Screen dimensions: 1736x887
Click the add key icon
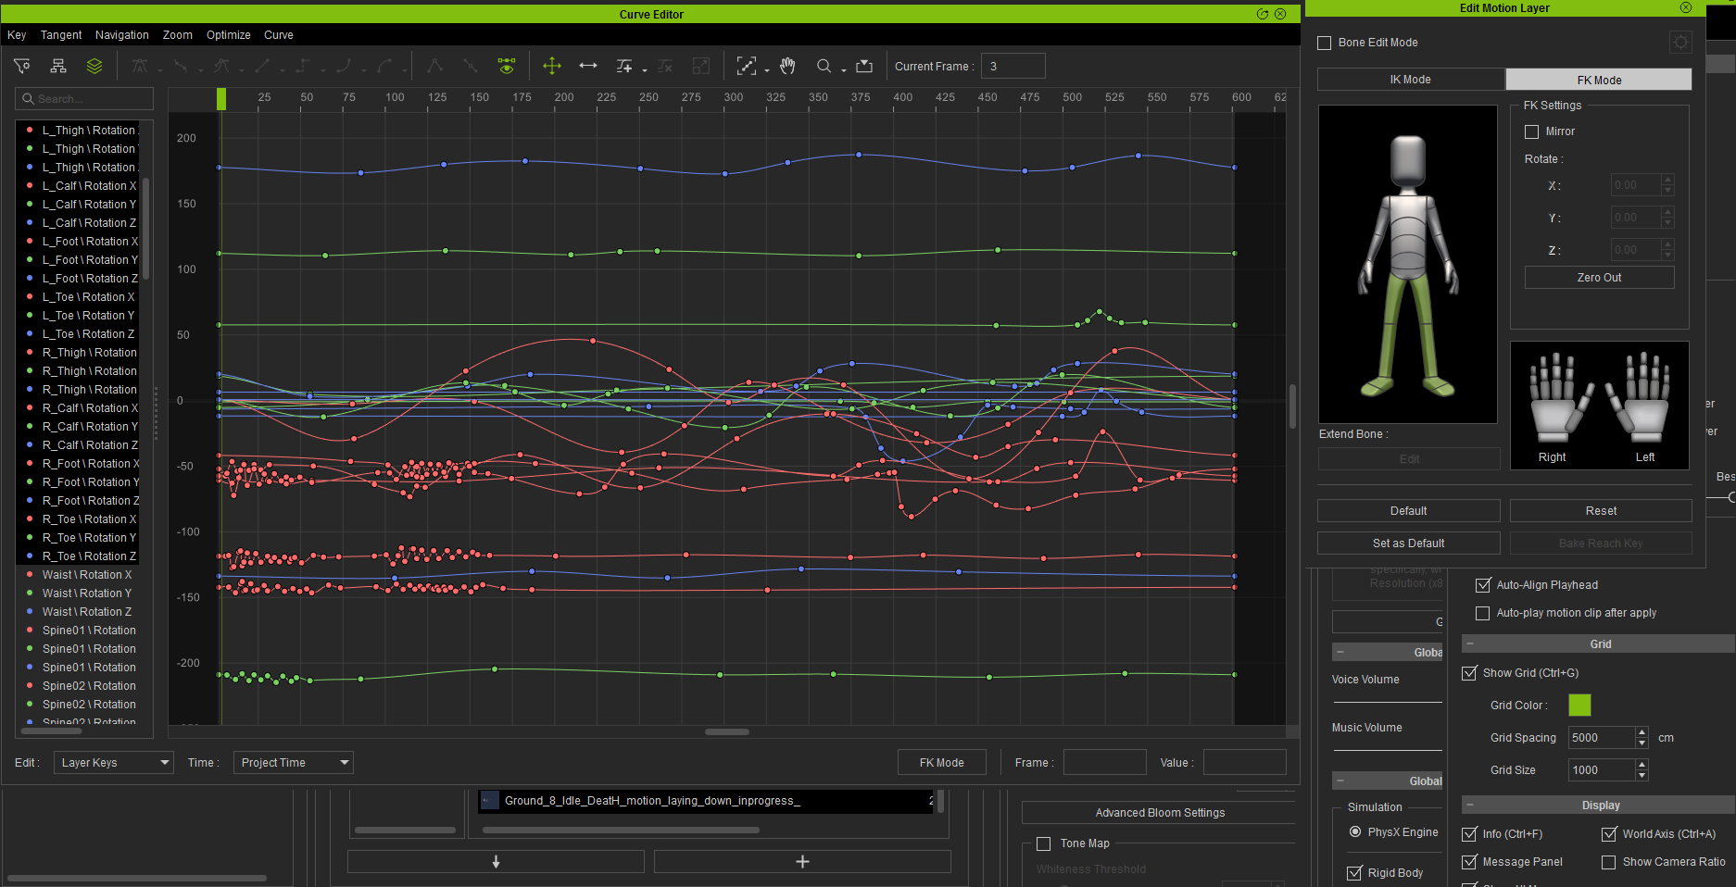click(x=624, y=66)
